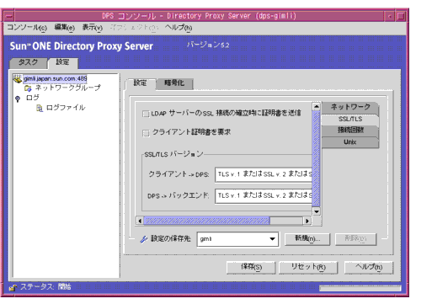Enable LDAP server SSL certificate sending checkbox
The image size is (448, 304).
[x=146, y=114]
